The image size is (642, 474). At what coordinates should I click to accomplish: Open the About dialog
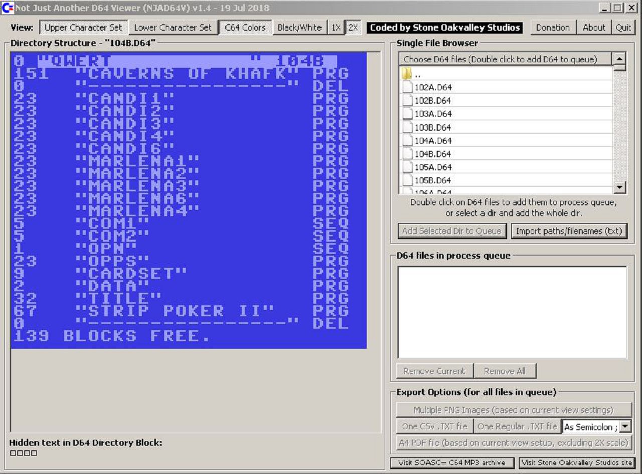pos(594,28)
